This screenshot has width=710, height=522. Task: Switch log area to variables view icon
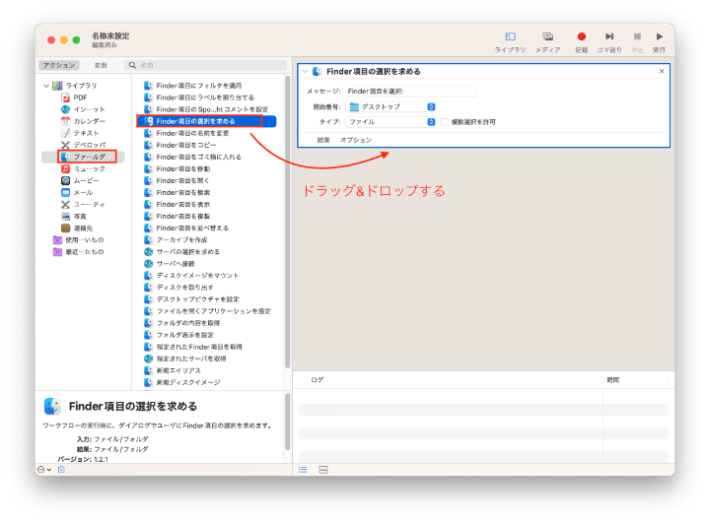(x=322, y=470)
